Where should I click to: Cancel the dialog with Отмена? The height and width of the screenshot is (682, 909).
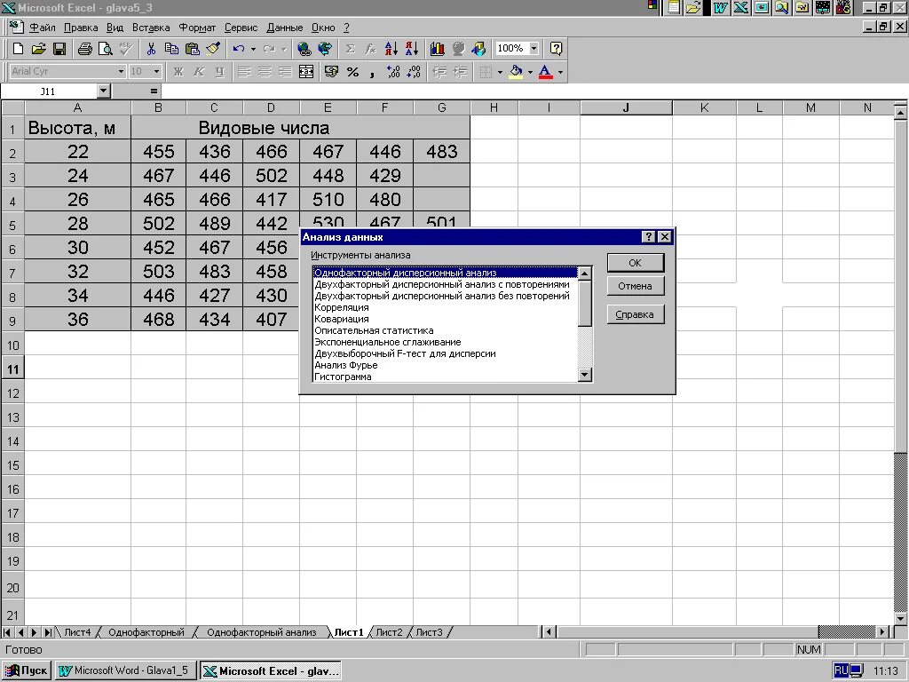(636, 286)
